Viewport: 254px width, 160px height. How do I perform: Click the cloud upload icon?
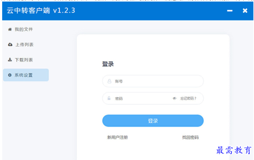[x=10, y=45]
